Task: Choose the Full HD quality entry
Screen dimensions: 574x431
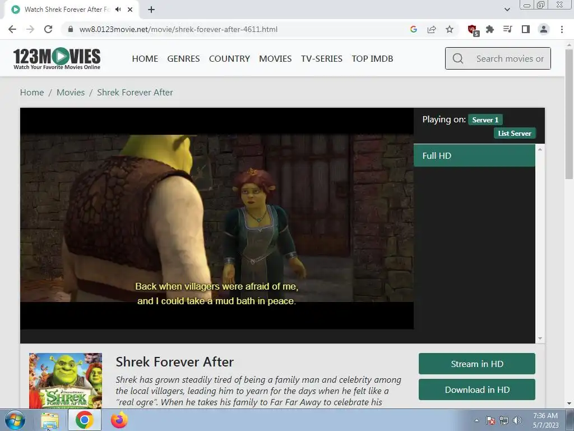Action: point(474,156)
